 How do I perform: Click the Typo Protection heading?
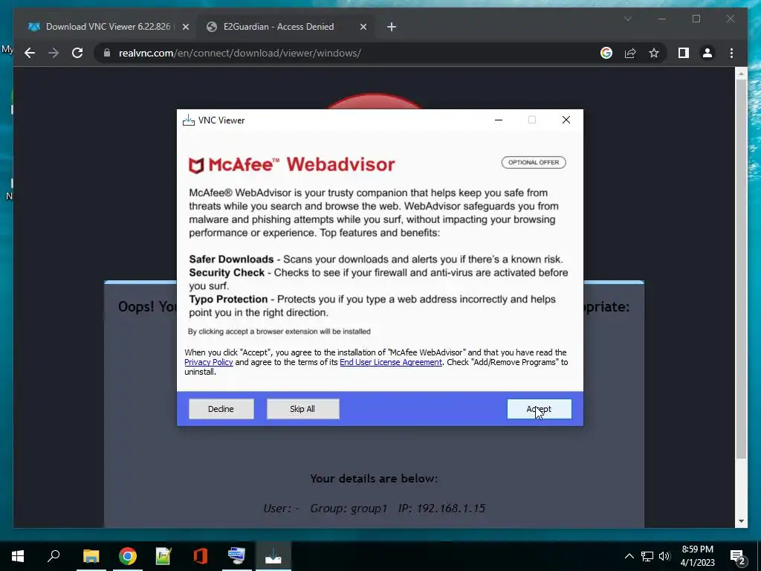pos(228,299)
